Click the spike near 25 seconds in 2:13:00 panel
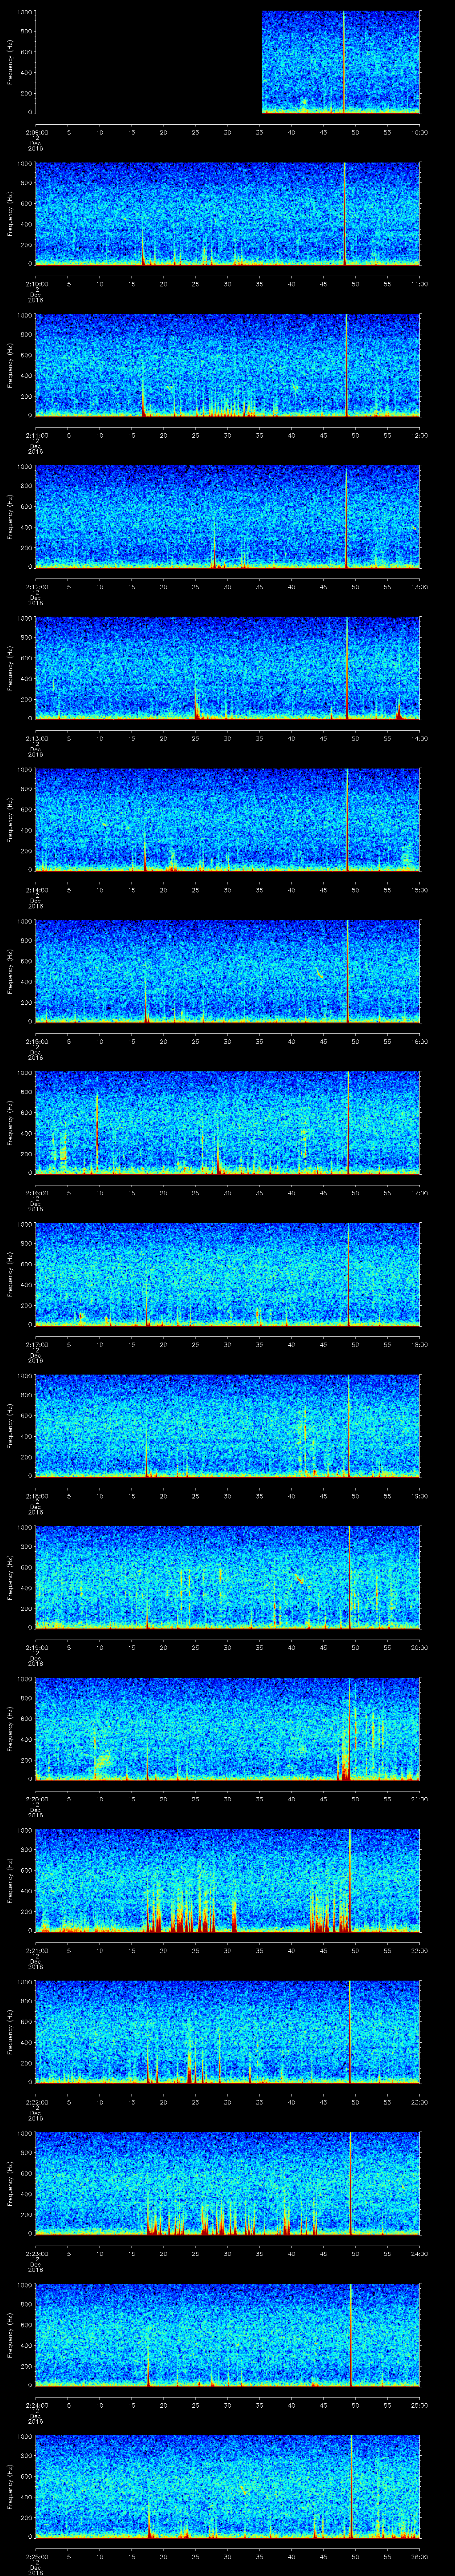The width and height of the screenshot is (455, 2576). tap(196, 705)
